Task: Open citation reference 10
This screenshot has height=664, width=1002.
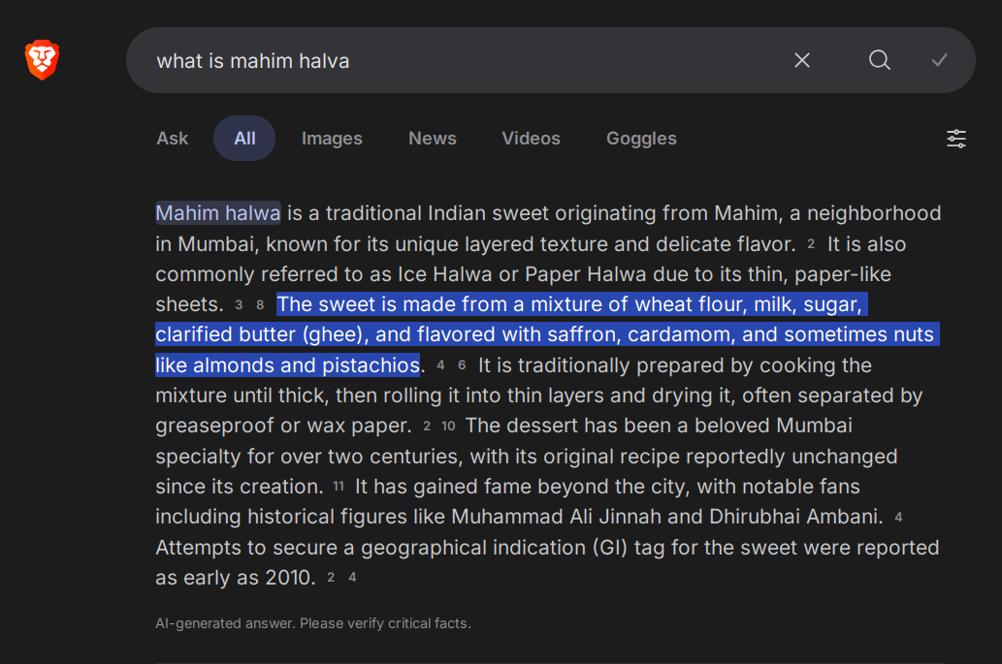Action: pyautogui.click(x=448, y=427)
